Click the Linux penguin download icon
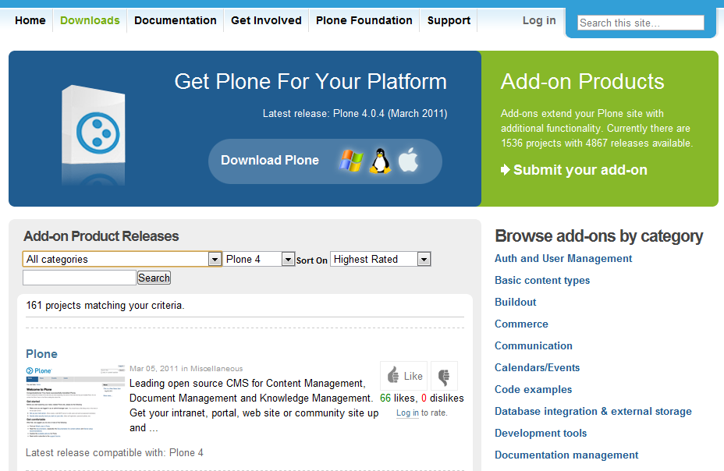The height and width of the screenshot is (471, 724). [380, 161]
